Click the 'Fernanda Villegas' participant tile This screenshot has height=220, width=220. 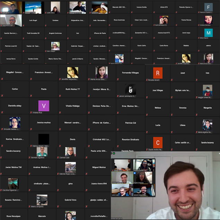130,73
